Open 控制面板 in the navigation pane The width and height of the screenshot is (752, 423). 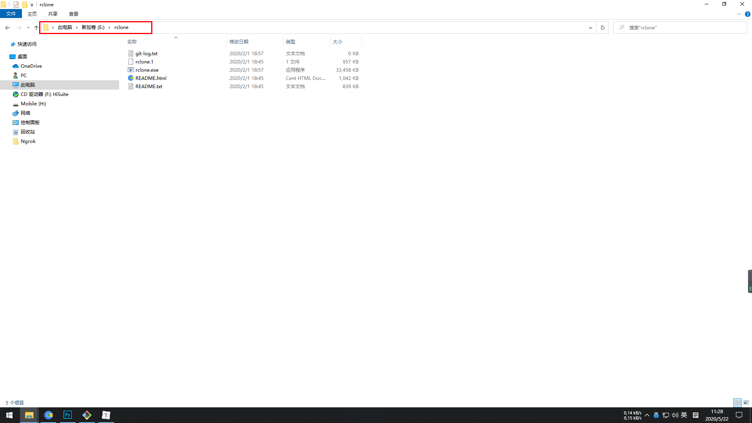pyautogui.click(x=30, y=123)
